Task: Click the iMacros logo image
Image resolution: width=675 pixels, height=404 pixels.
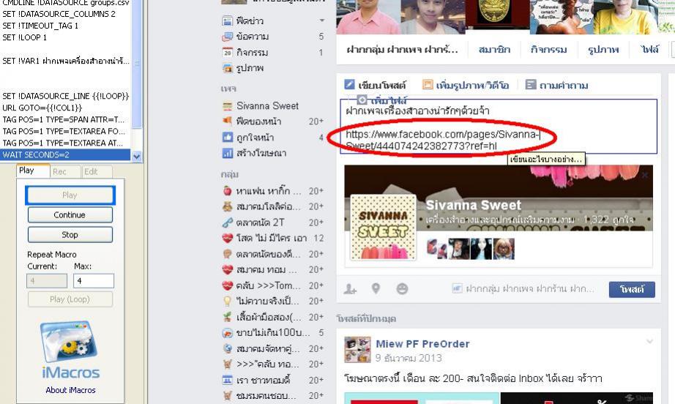Action: [70, 342]
